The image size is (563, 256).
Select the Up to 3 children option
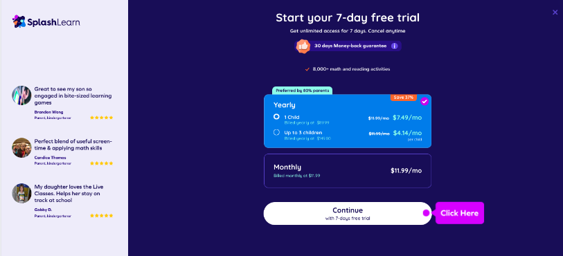276,132
